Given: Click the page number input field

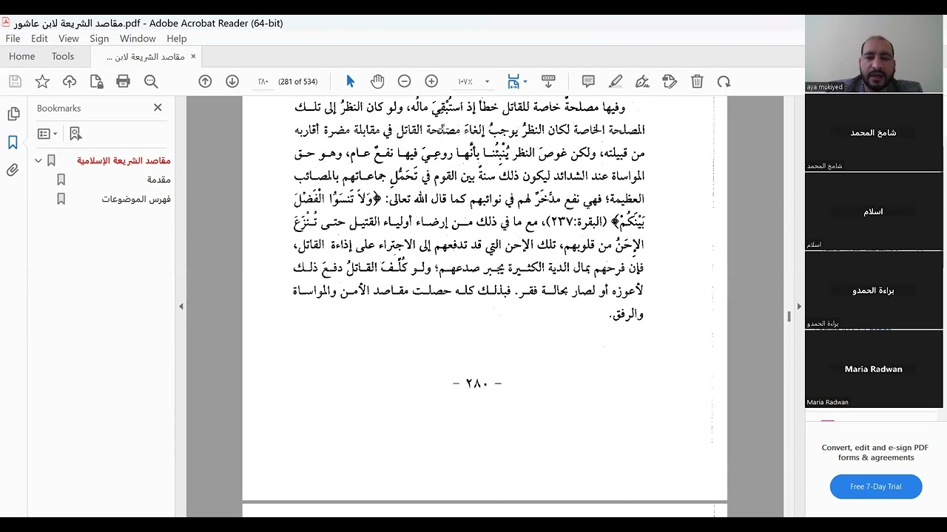Looking at the screenshot, I should [x=263, y=81].
